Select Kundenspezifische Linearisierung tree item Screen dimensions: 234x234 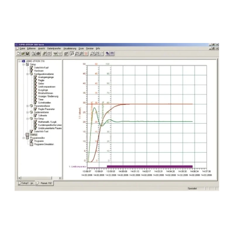[x=50, y=125]
